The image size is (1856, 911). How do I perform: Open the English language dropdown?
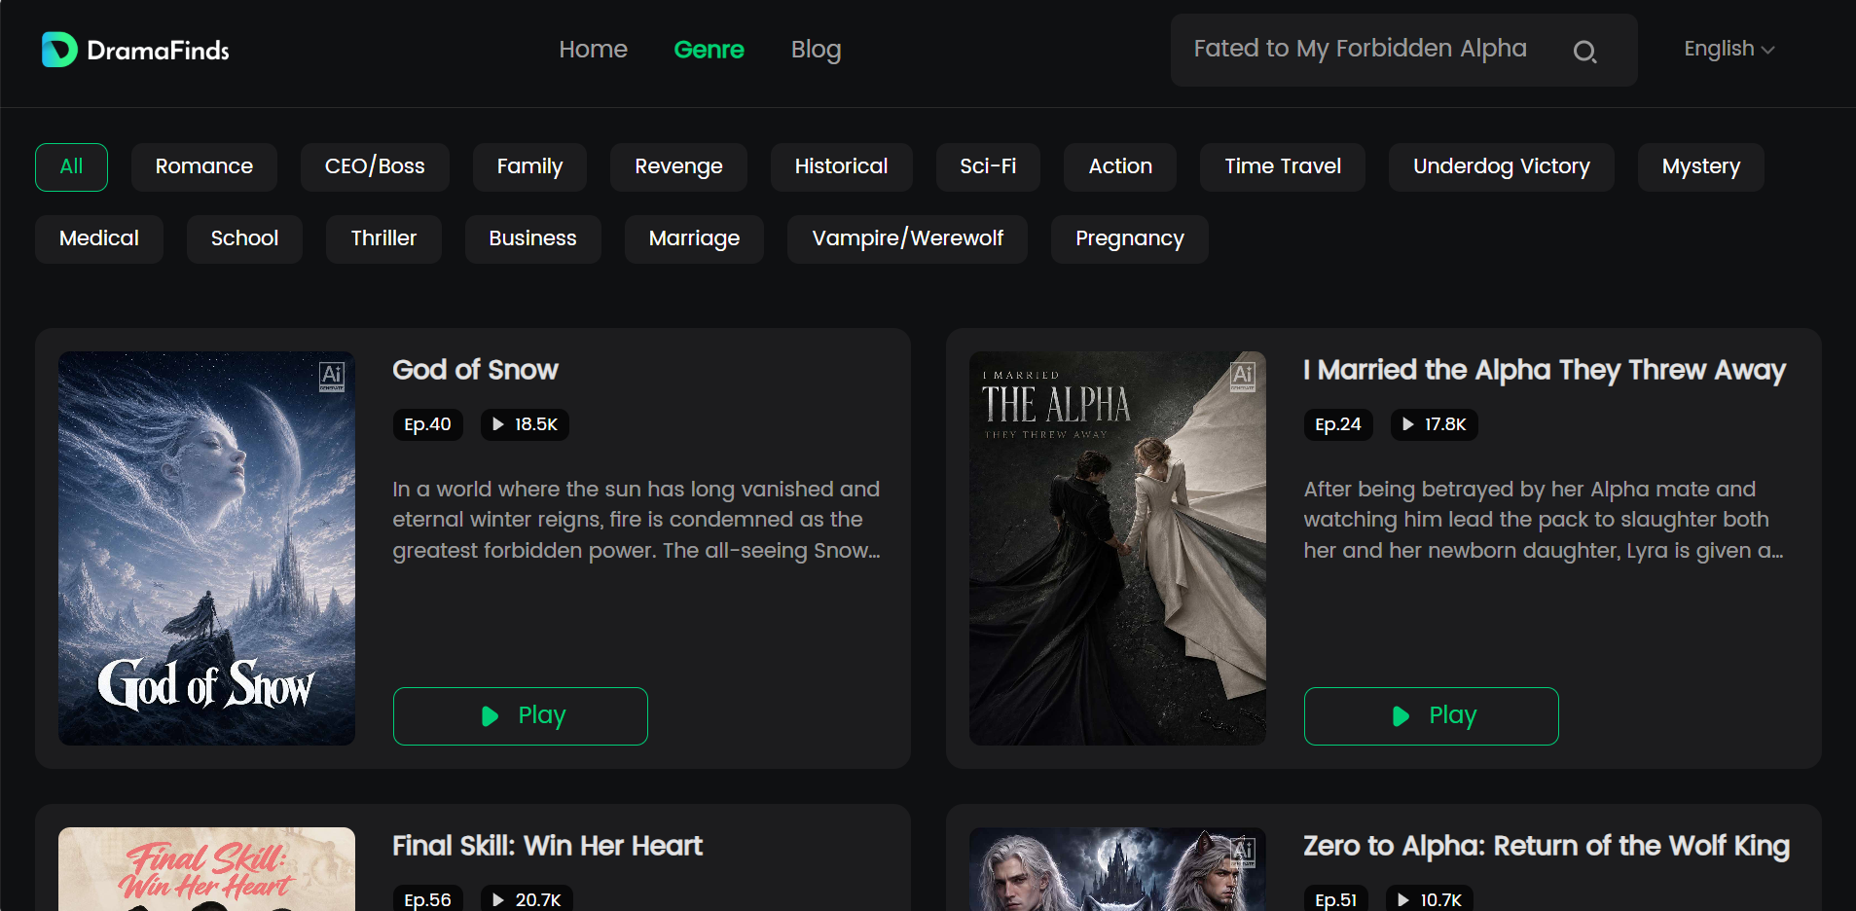pos(1729,49)
